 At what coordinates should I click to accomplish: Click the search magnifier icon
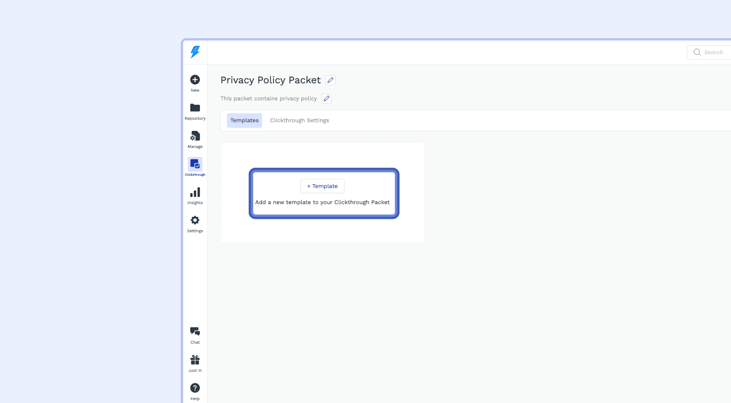point(697,52)
